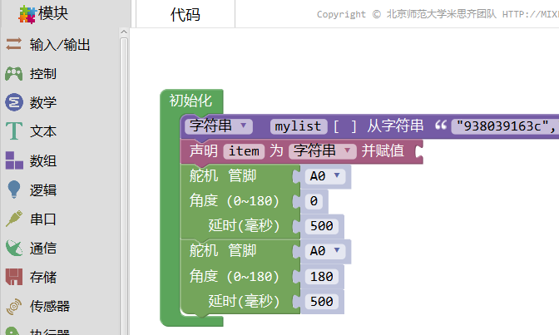Select the Logic lightbulb icon

(x=14, y=190)
